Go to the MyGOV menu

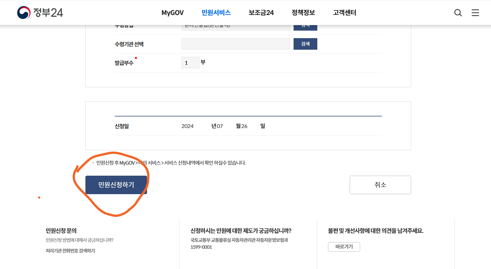coord(173,13)
